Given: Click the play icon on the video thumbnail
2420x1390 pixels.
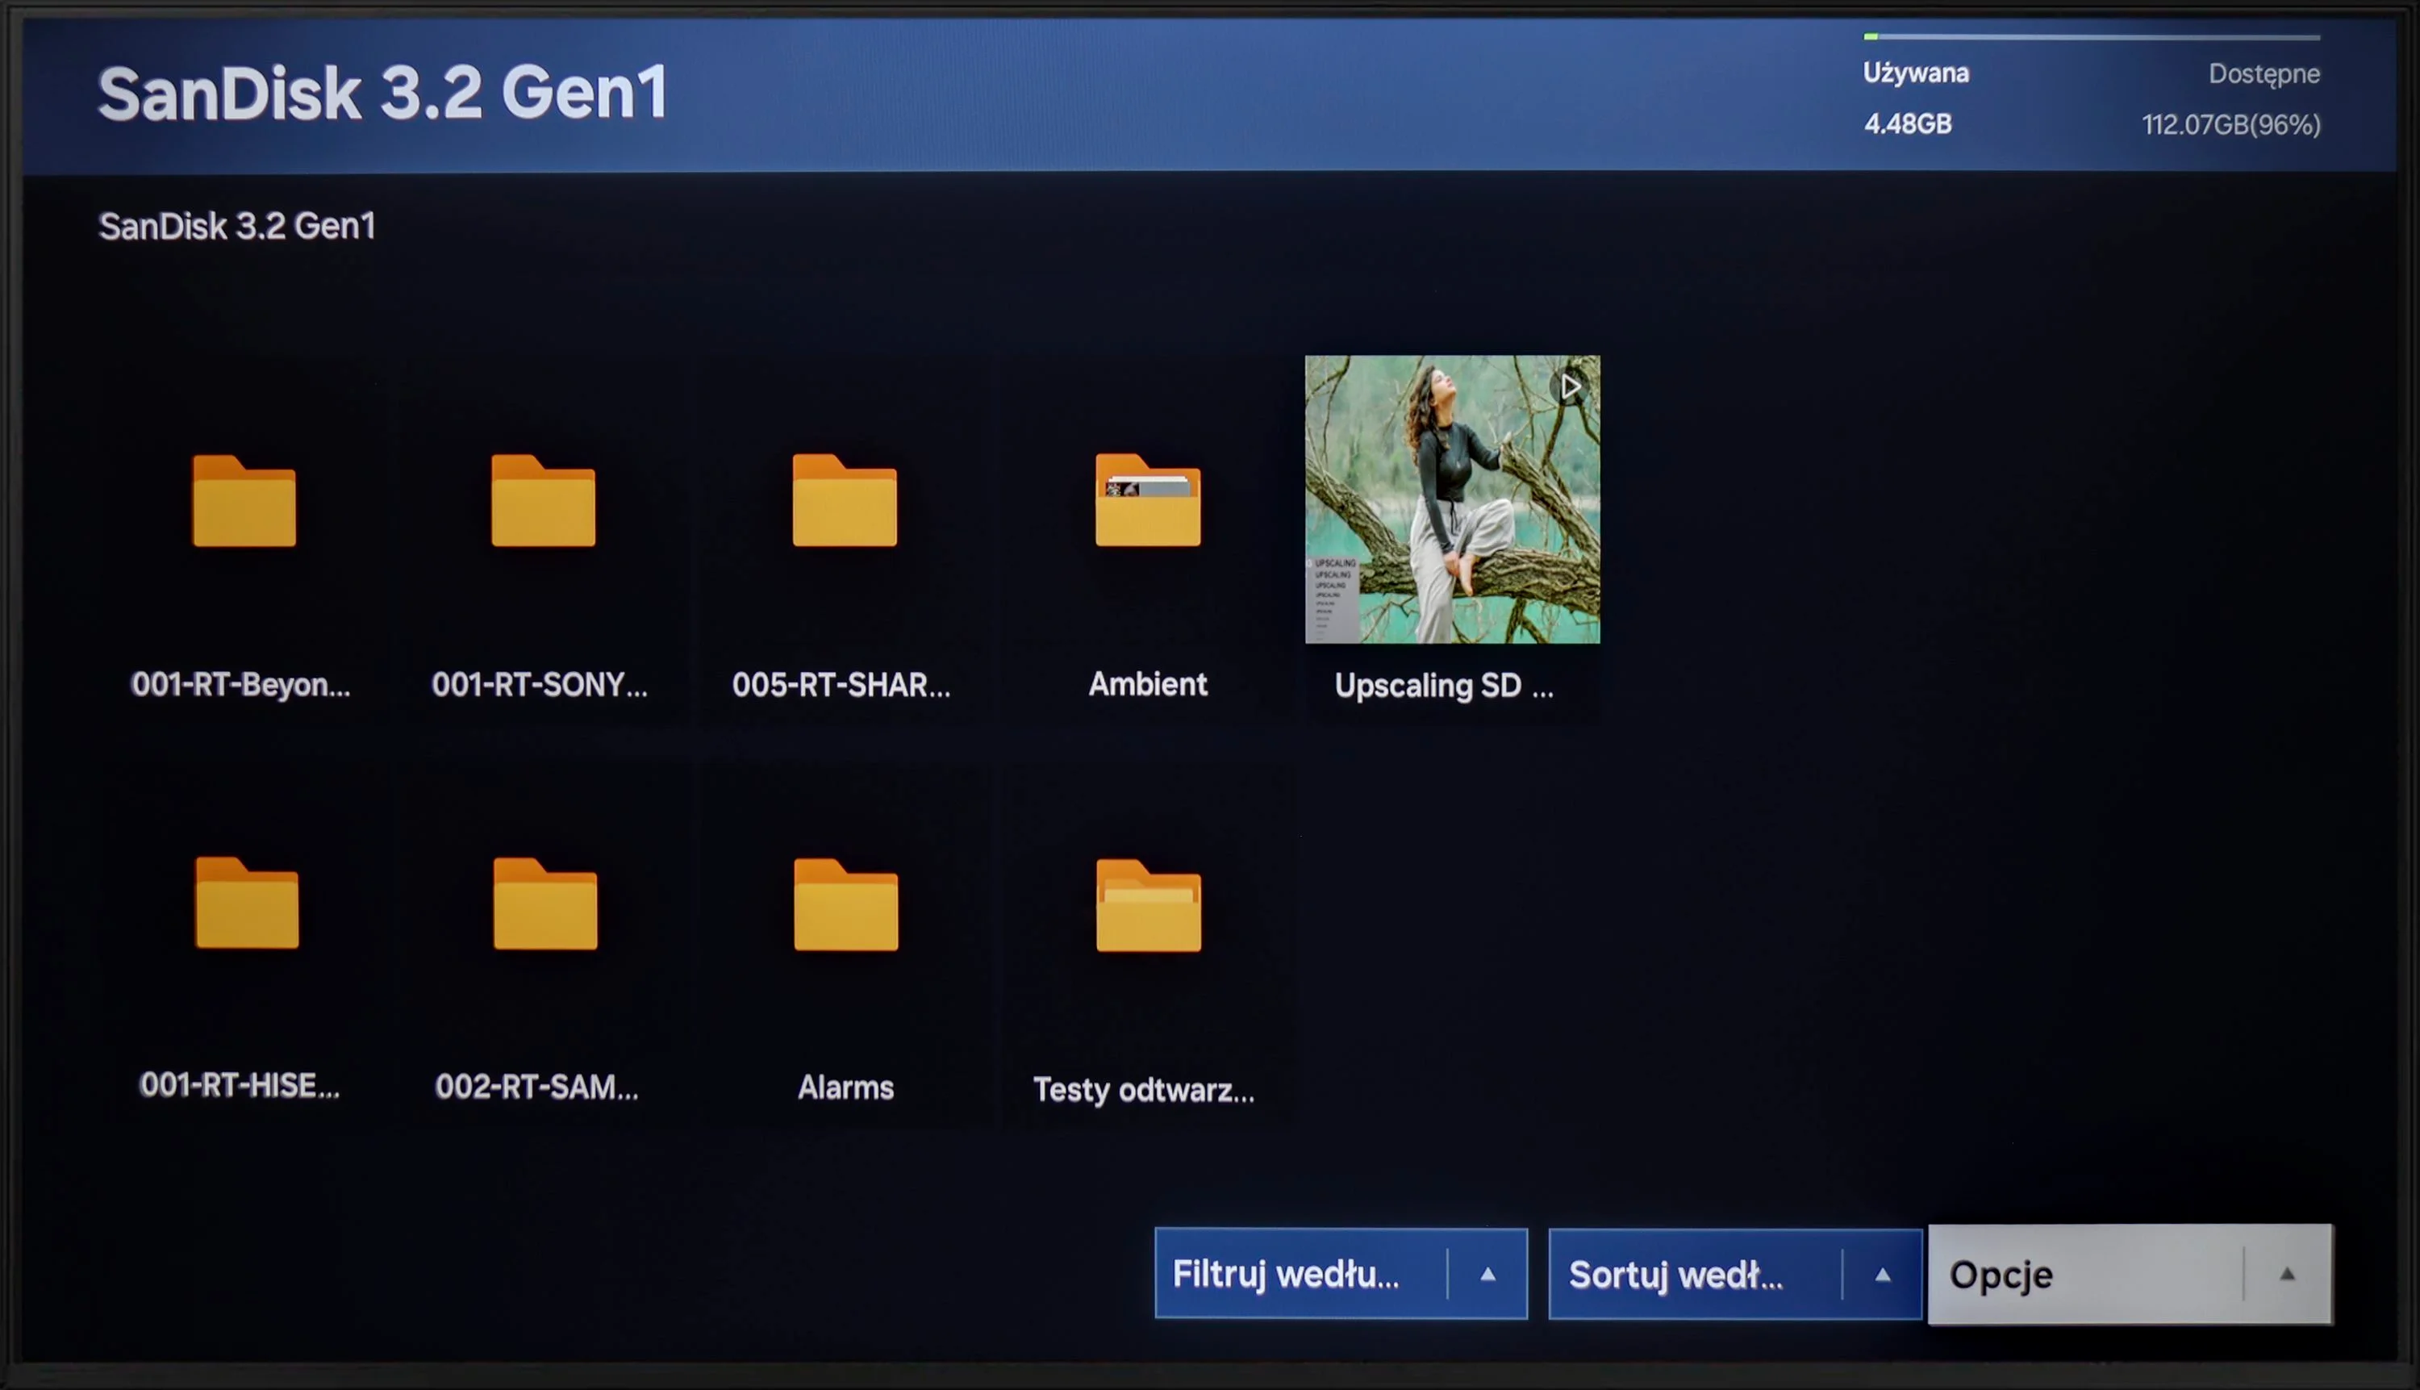Looking at the screenshot, I should (x=1571, y=386).
